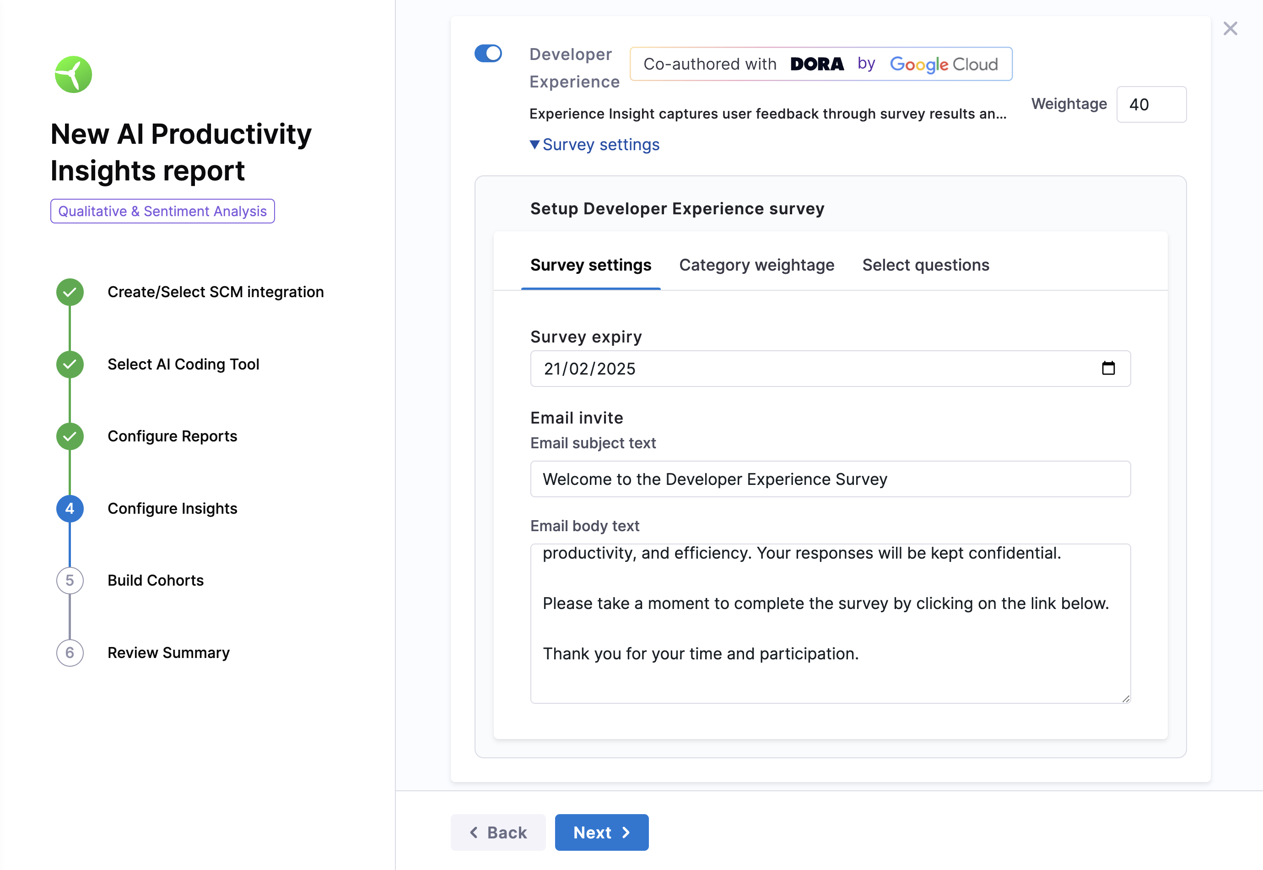
Task: Collapse the Survey settings disclosure triangle
Action: point(535,144)
